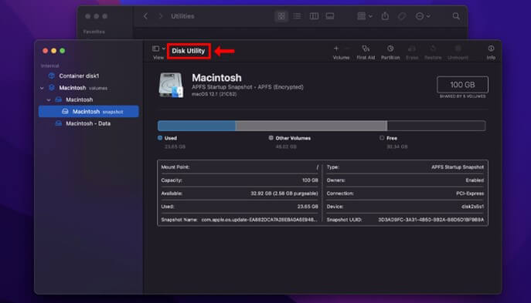
Task: Switch Finder to column view
Action: click(x=314, y=16)
